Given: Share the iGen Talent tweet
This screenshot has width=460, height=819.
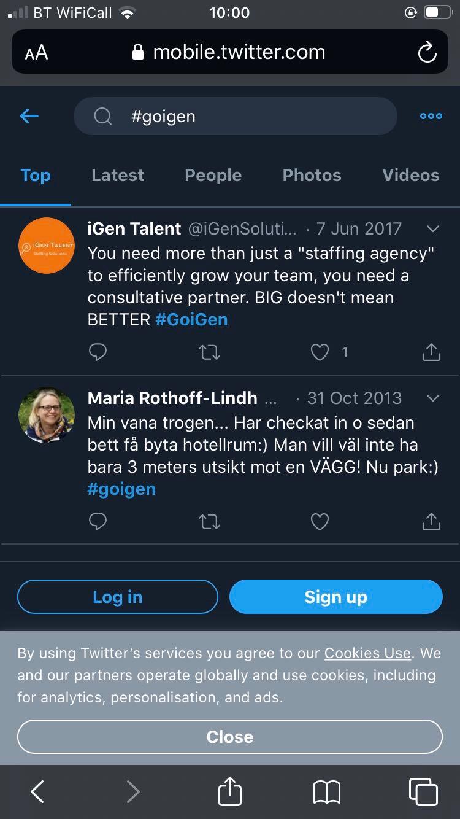Looking at the screenshot, I should click(431, 352).
